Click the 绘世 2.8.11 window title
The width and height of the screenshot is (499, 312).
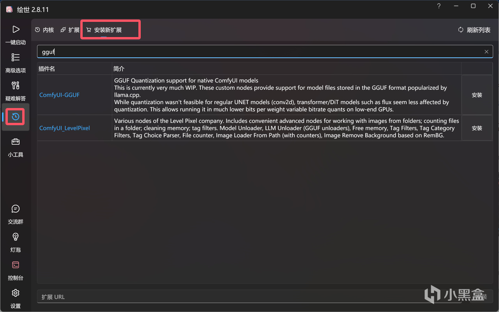33,9
